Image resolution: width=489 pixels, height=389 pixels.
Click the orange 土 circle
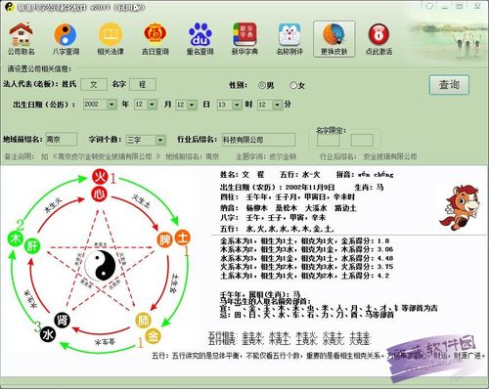coord(182,238)
